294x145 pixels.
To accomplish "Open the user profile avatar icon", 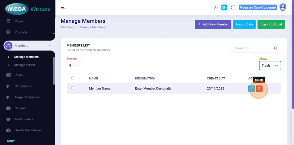I will tap(283, 7).
